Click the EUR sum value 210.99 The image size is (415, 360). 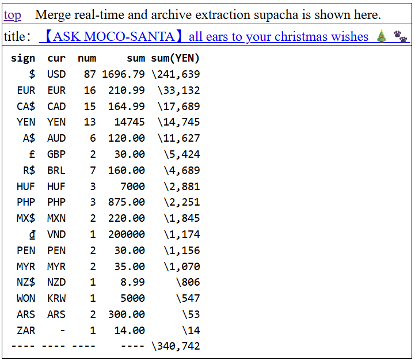(x=127, y=90)
